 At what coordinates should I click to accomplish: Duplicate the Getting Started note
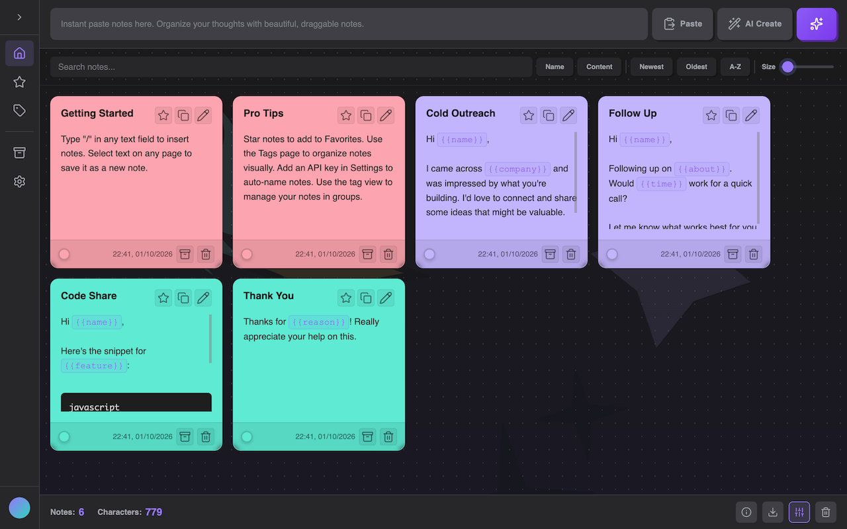(183, 115)
